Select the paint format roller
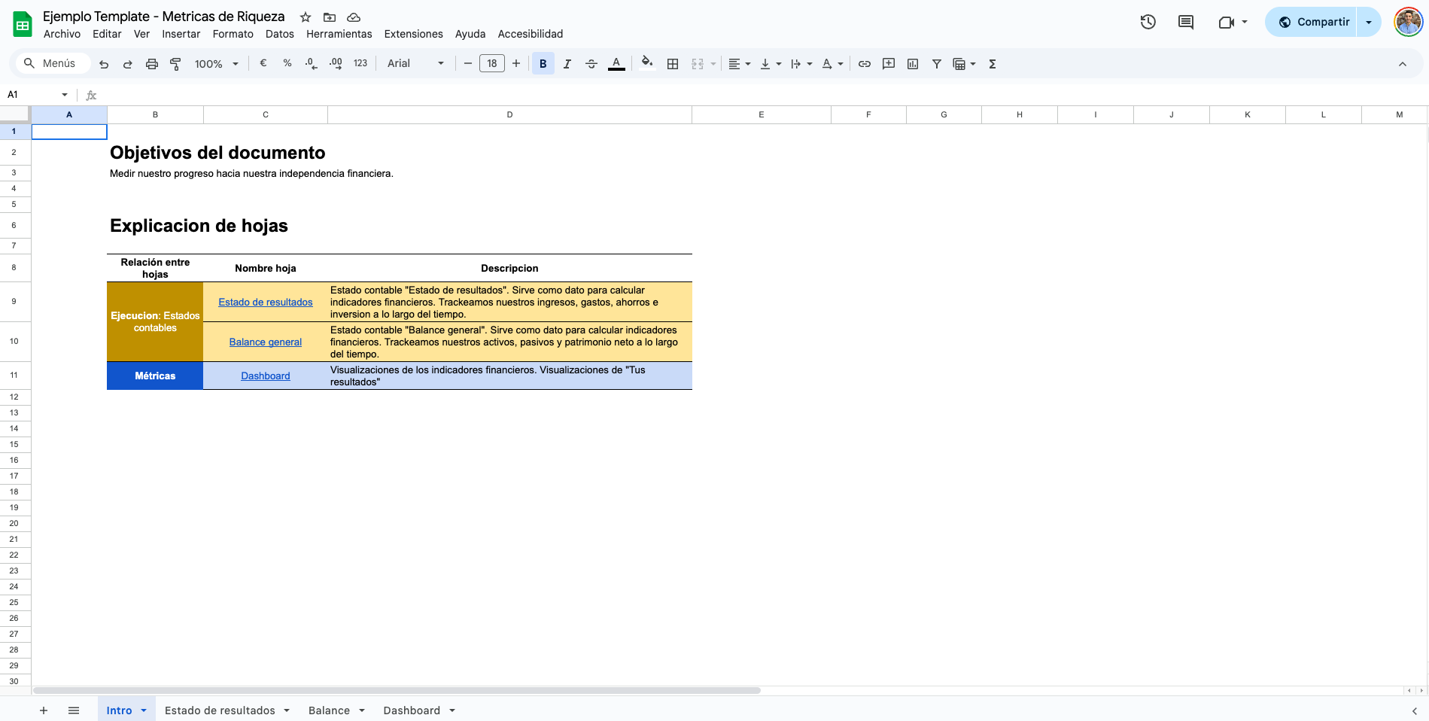 pos(175,64)
